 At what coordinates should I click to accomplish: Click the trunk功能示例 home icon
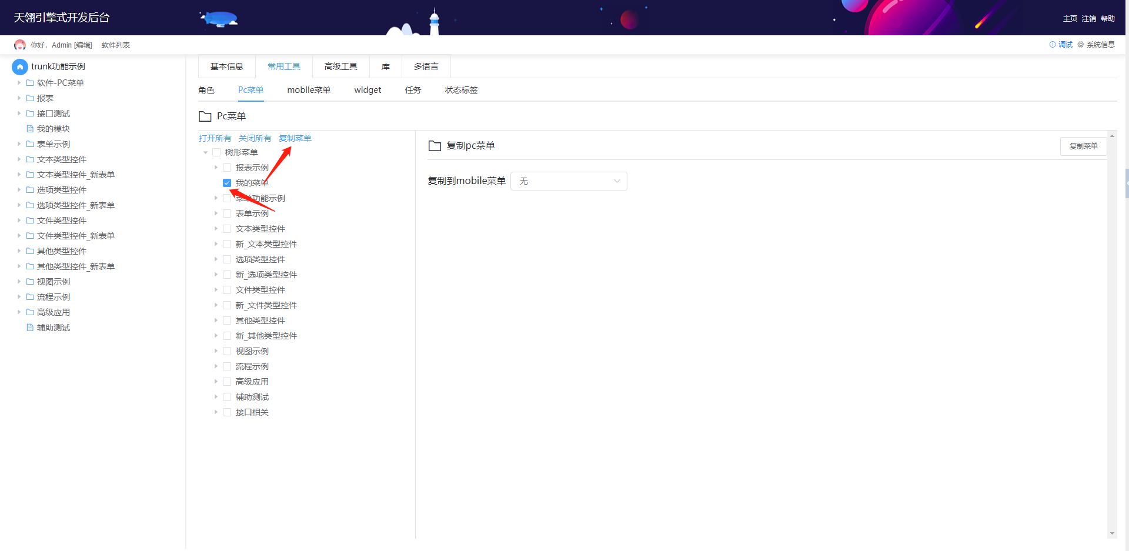tap(20, 66)
